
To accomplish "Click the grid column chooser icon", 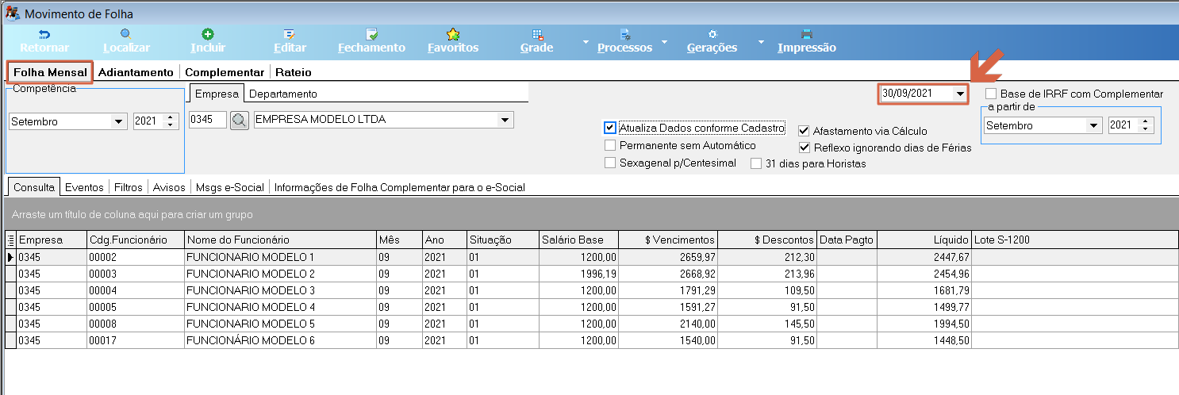I will (x=10, y=240).
